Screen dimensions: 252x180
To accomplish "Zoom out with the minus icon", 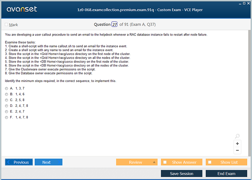I will [237, 150].
